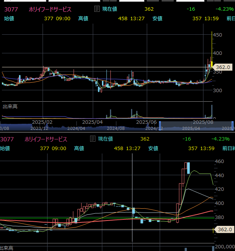Image resolution: width=235 pixels, height=251 pixels.
Task: Click the 出来高 label under upper chart
Action: point(10,106)
